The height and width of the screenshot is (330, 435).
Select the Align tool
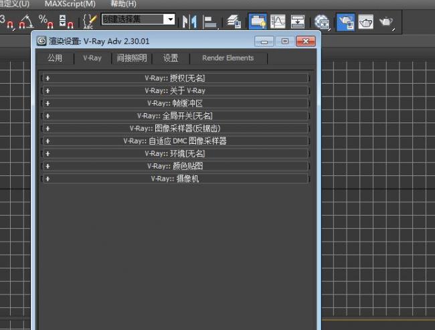point(210,21)
